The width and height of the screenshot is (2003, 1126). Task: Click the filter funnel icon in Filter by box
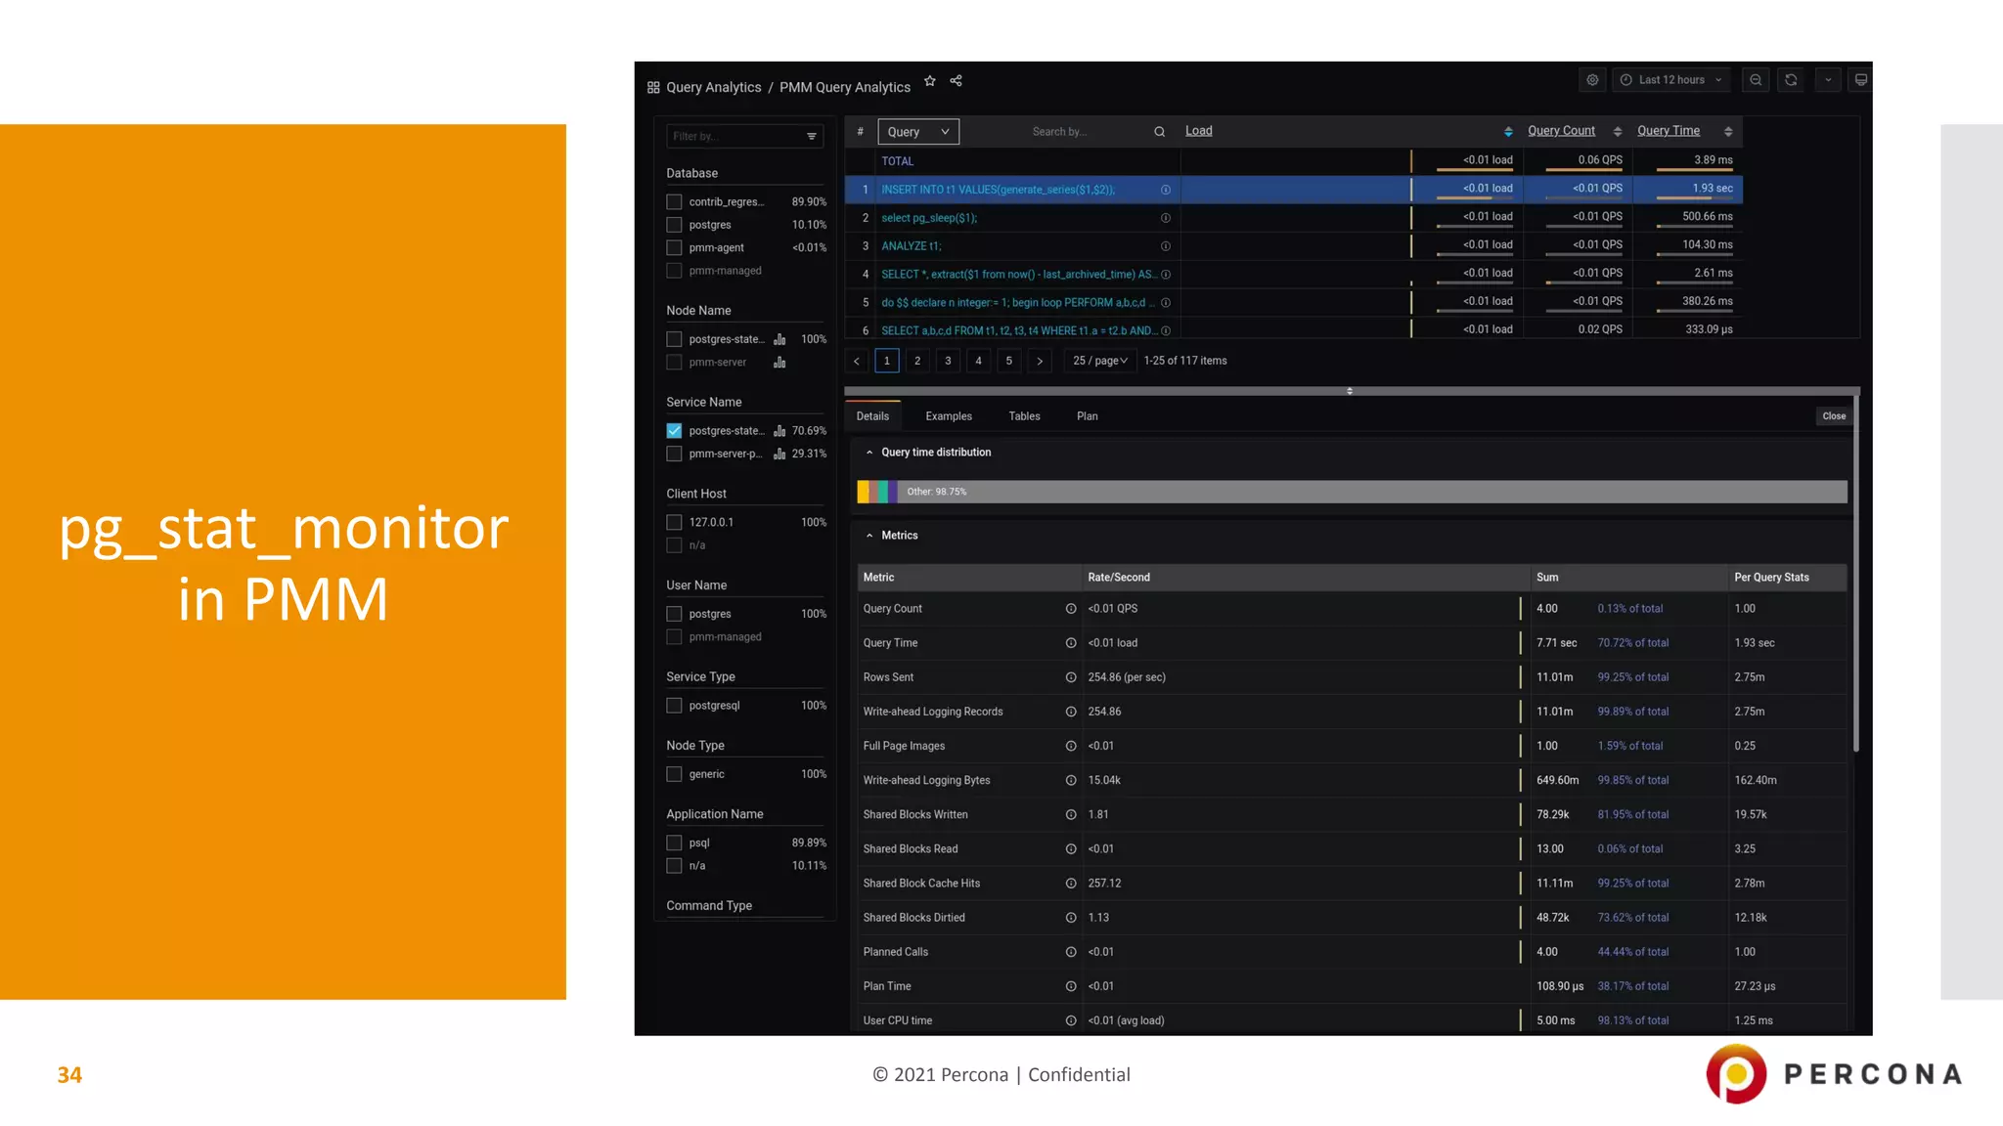pyautogui.click(x=812, y=137)
